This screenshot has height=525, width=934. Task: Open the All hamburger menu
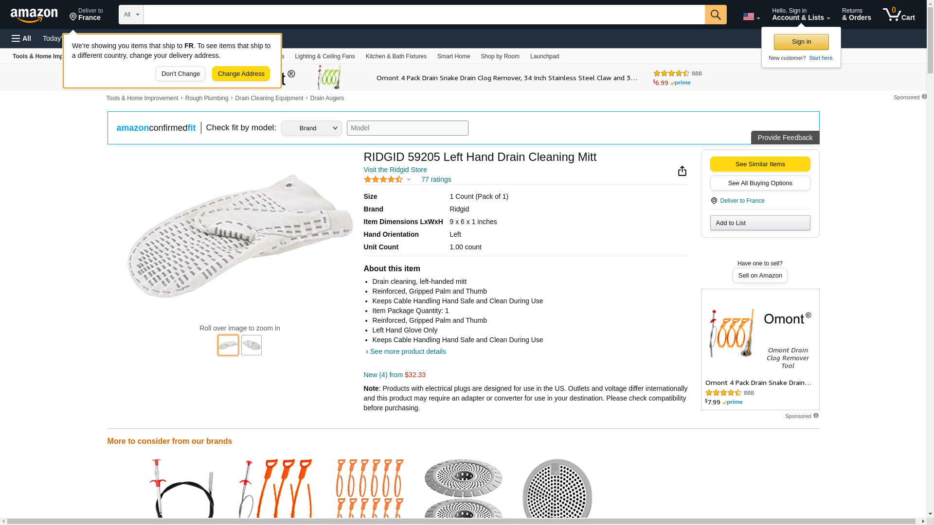click(21, 38)
